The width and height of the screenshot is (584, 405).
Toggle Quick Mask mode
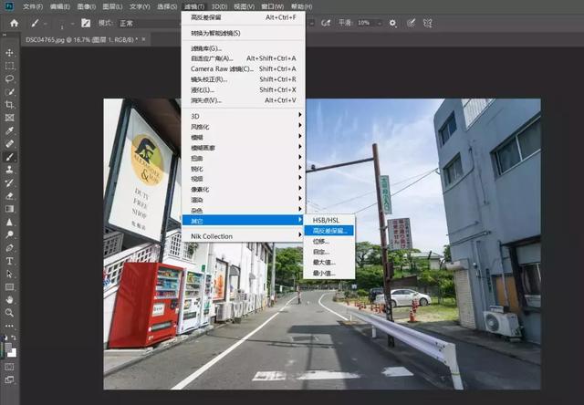[x=10, y=367]
